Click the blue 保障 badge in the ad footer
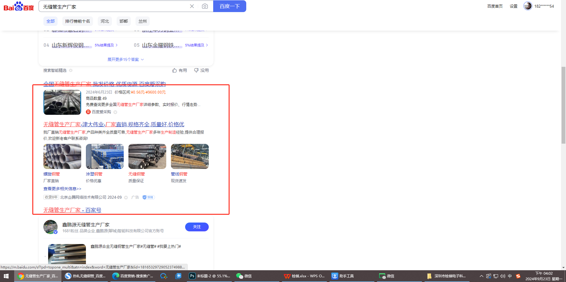This screenshot has height=282, width=566. click(x=149, y=197)
